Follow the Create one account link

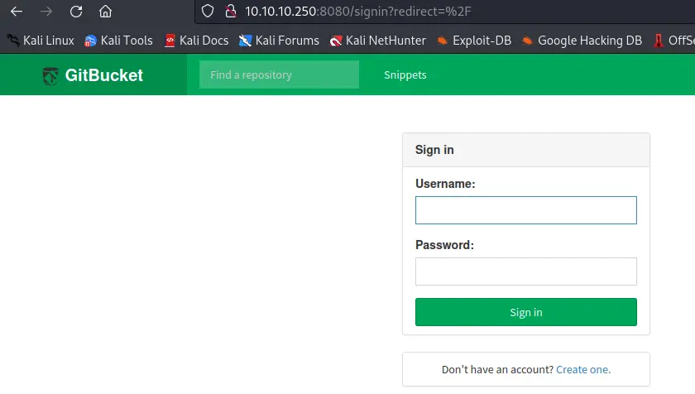583,370
